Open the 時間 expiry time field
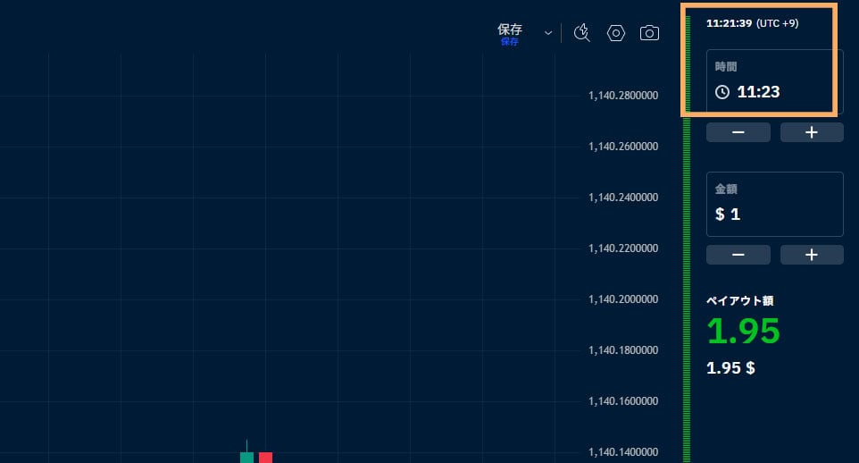 775,80
